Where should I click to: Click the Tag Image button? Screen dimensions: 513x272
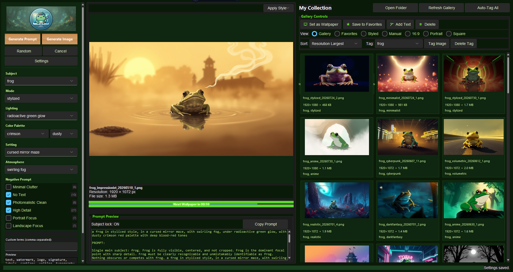click(437, 44)
